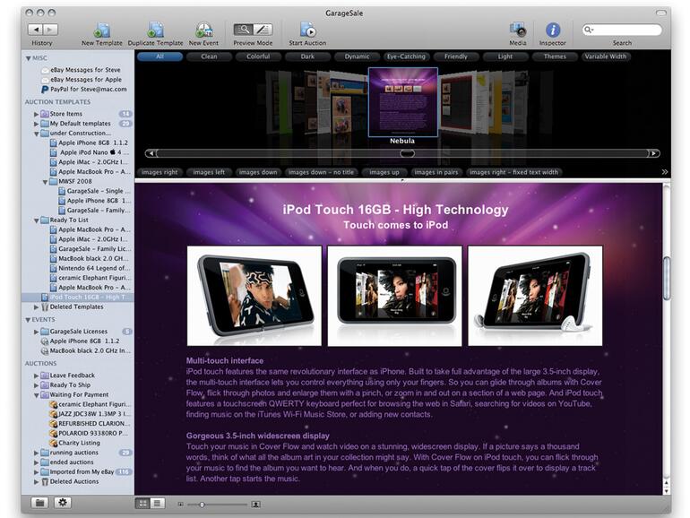Select the All design filter
The height and width of the screenshot is (518, 690).
tap(160, 56)
